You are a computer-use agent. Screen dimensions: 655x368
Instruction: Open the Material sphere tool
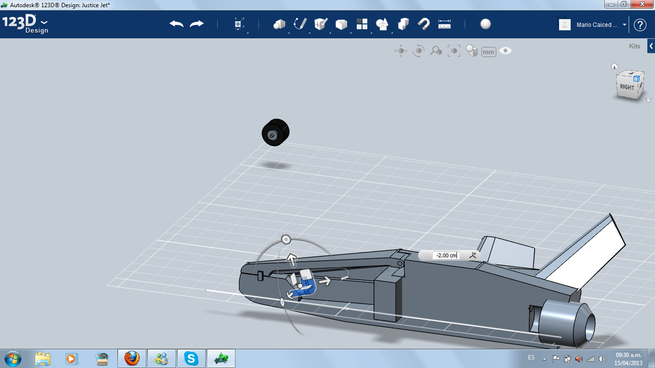click(x=486, y=24)
